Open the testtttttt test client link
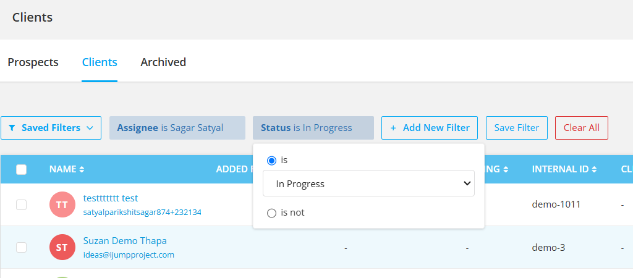Screen dimensions: 633x278 (x=111, y=198)
